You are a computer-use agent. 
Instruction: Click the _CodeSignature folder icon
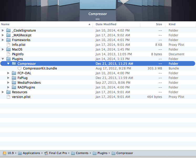(8, 31)
